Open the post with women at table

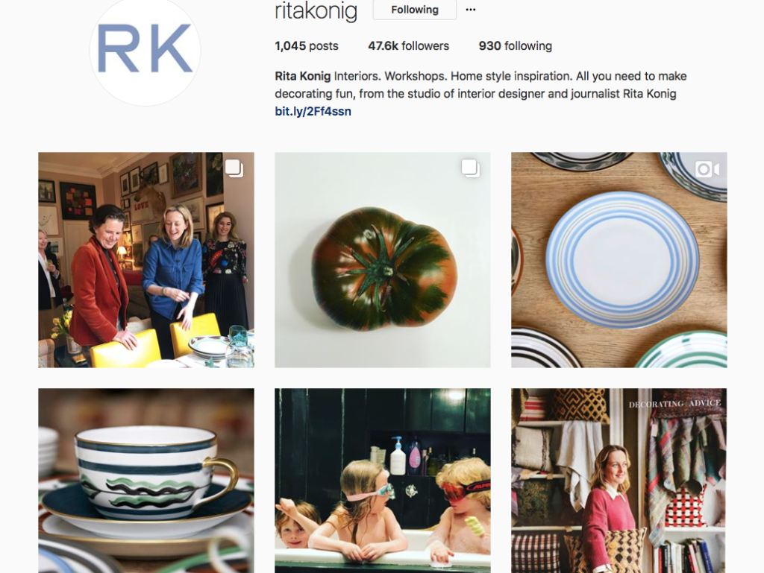[x=146, y=260]
